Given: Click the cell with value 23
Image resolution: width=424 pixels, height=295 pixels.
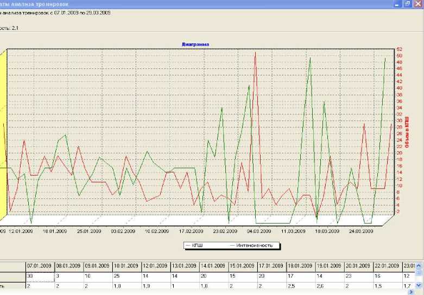Looking at the screenshot, I should 358,277.
